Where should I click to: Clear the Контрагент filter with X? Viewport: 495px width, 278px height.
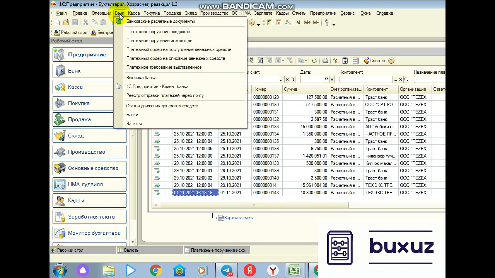coord(401,80)
